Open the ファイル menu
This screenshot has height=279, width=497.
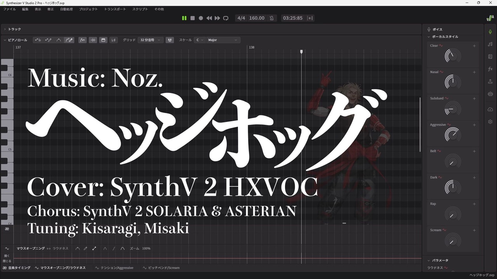[x=10, y=9]
